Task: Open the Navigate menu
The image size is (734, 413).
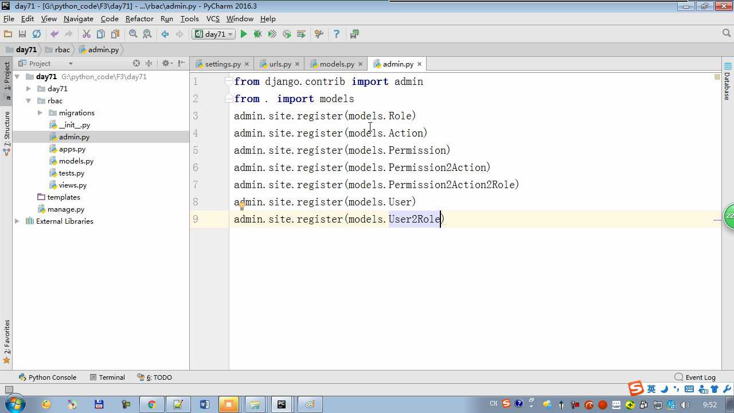Action: (79, 19)
